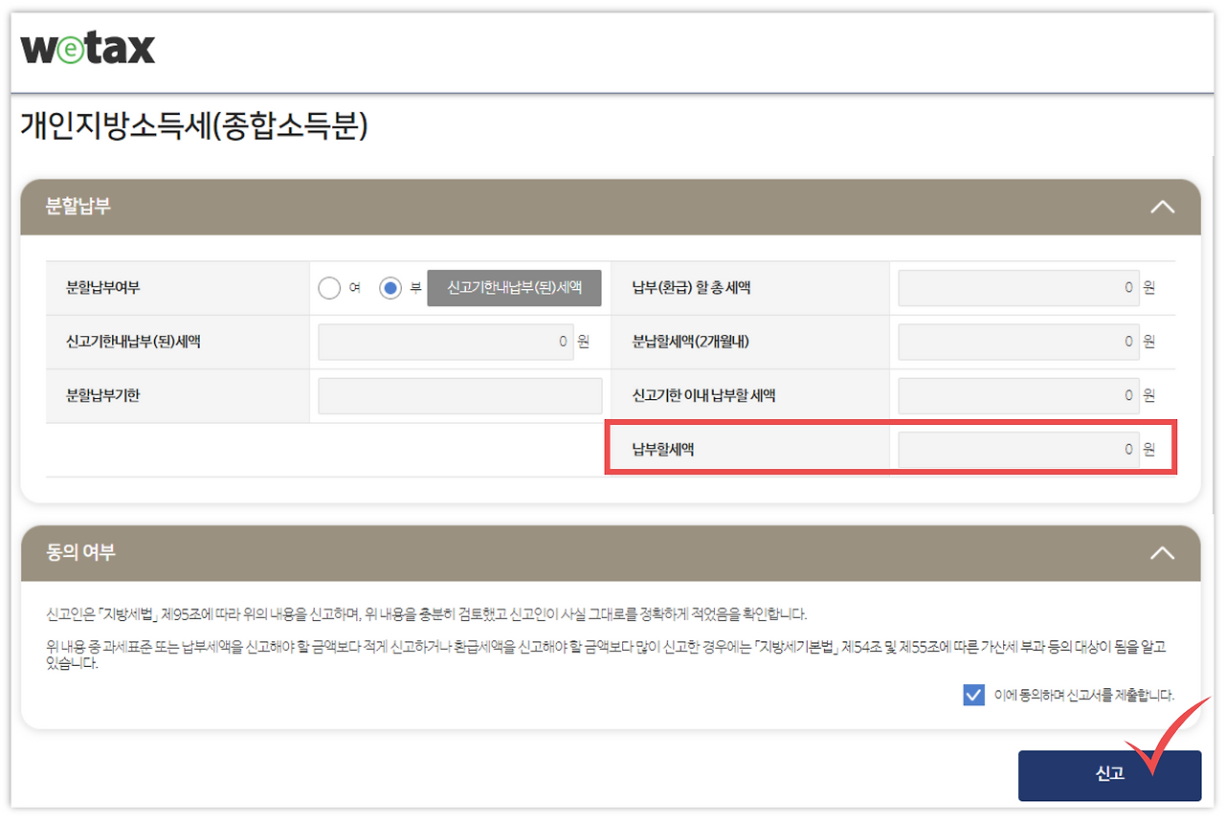Click the 납부할세액 highlighted input field
Image resolution: width=1225 pixels, height=822 pixels.
(1017, 448)
